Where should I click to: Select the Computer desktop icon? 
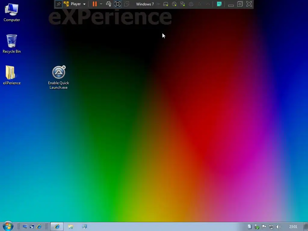(x=12, y=13)
